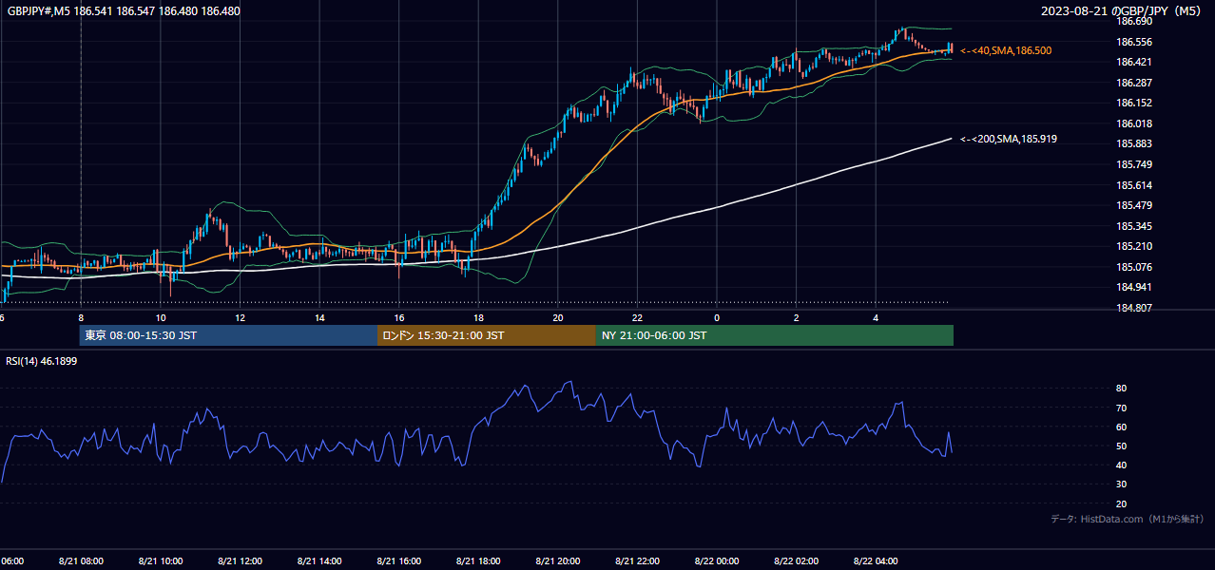Viewport: 1215px width, 570px height.
Task: Click price level 185.345 on the axis
Action: pyautogui.click(x=1134, y=226)
